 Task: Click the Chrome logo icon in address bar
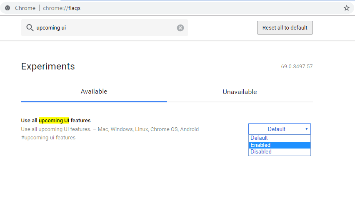[x=7, y=8]
